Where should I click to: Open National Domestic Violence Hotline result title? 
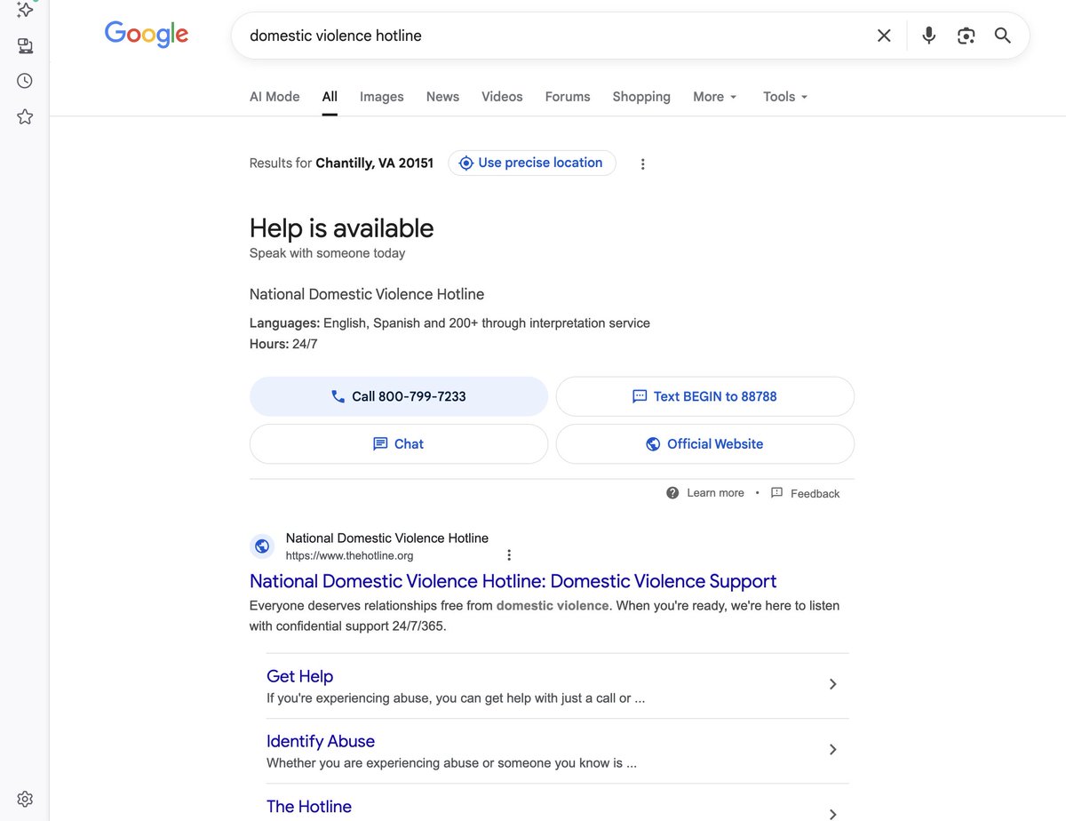click(x=513, y=581)
